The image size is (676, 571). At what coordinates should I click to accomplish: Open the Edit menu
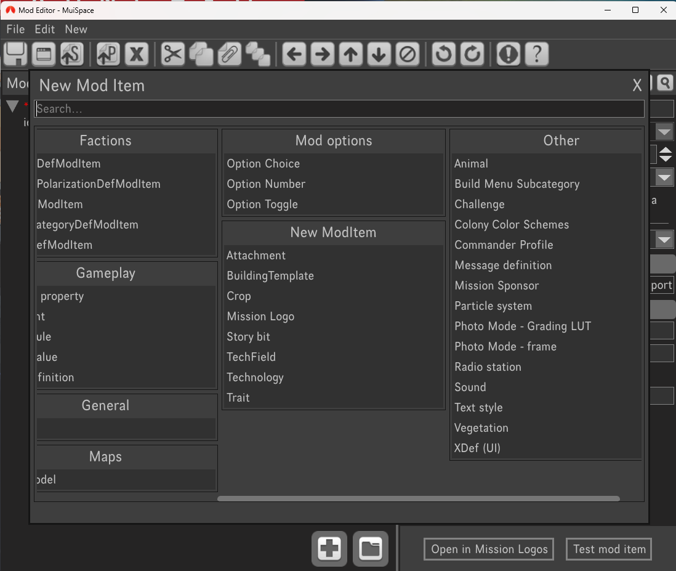45,29
